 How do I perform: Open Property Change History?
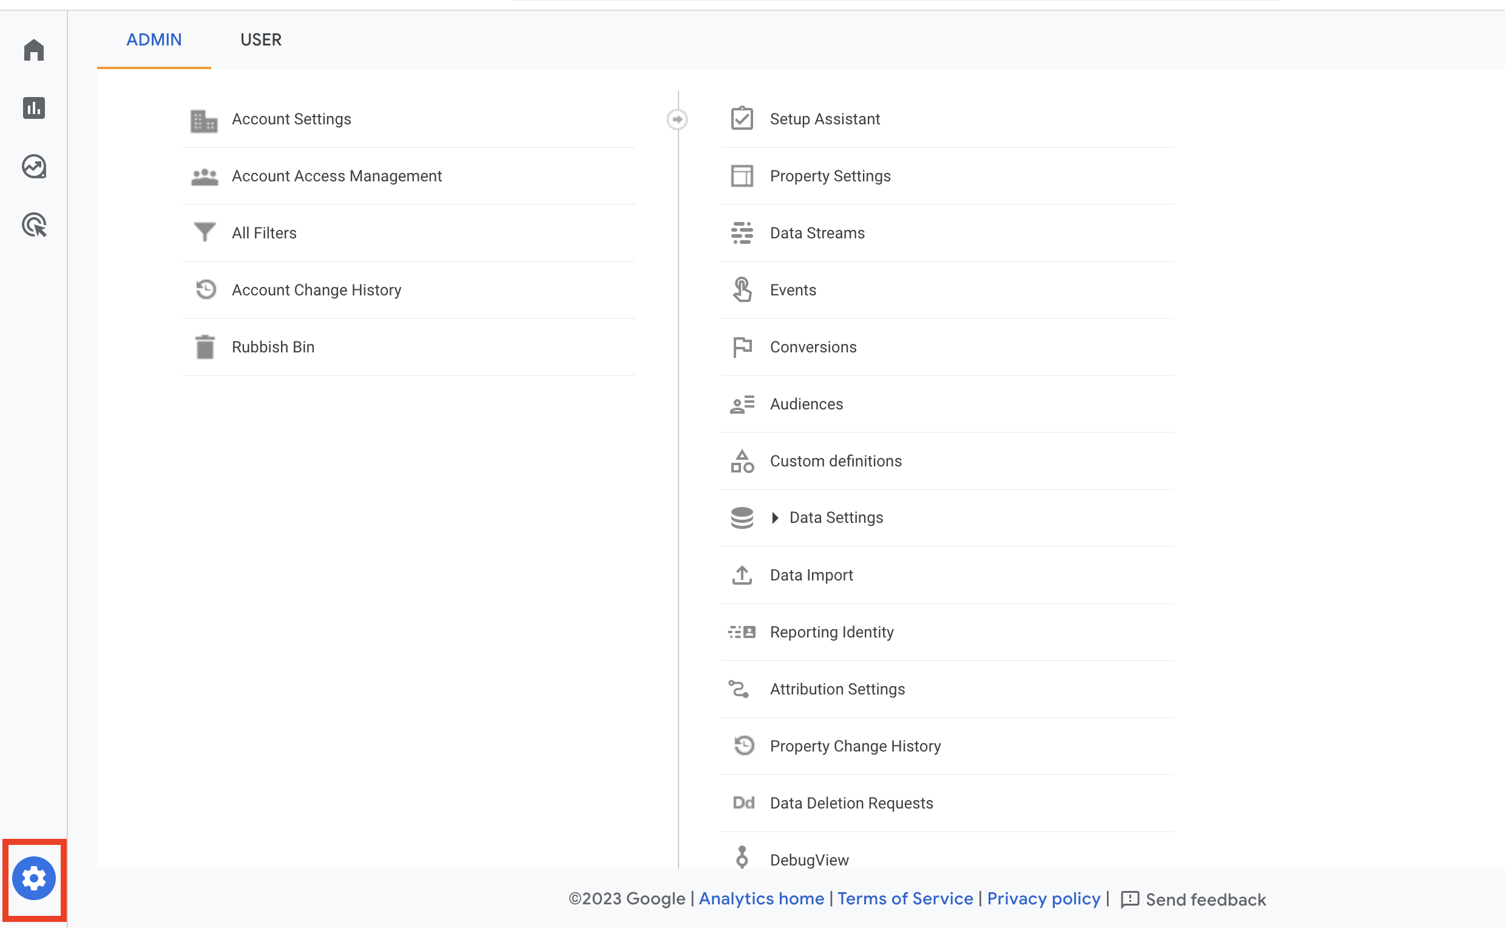coord(855,746)
